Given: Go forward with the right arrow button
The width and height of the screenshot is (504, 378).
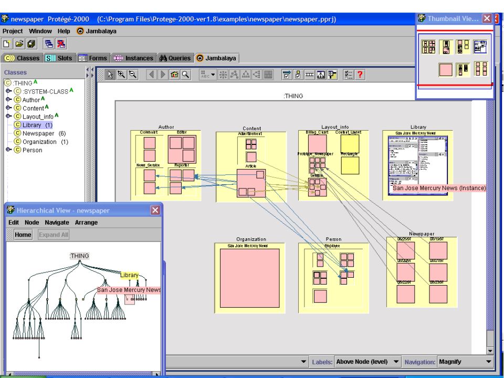Looking at the screenshot, I should click(x=163, y=75).
